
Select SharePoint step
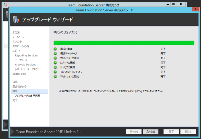pyautogui.click(x=19, y=74)
